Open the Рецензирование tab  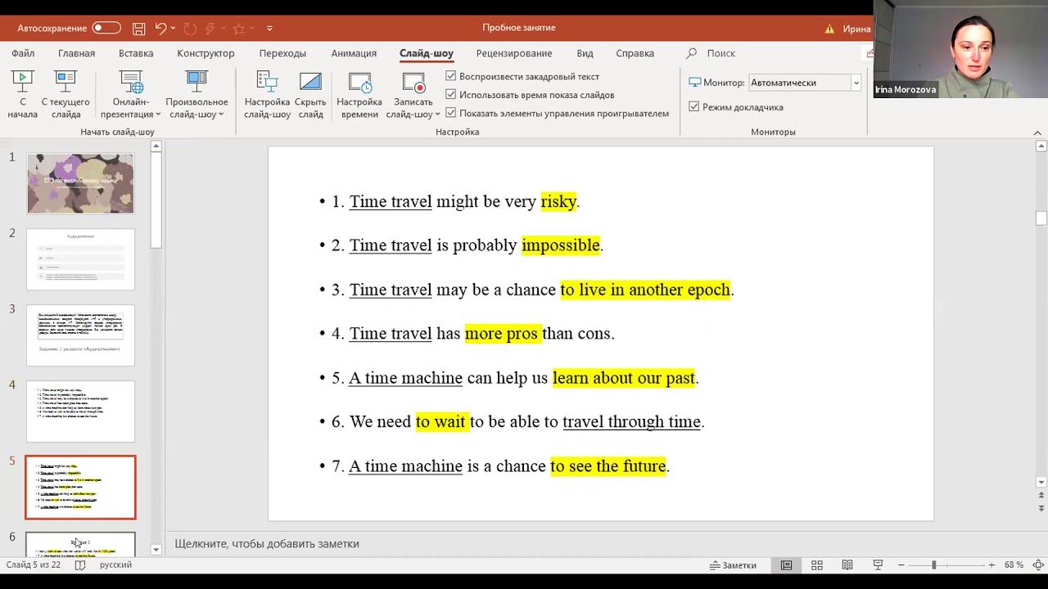514,53
